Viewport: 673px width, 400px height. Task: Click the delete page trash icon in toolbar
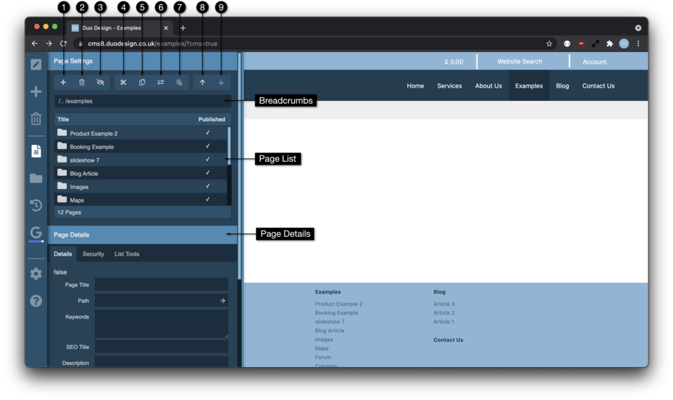point(81,83)
